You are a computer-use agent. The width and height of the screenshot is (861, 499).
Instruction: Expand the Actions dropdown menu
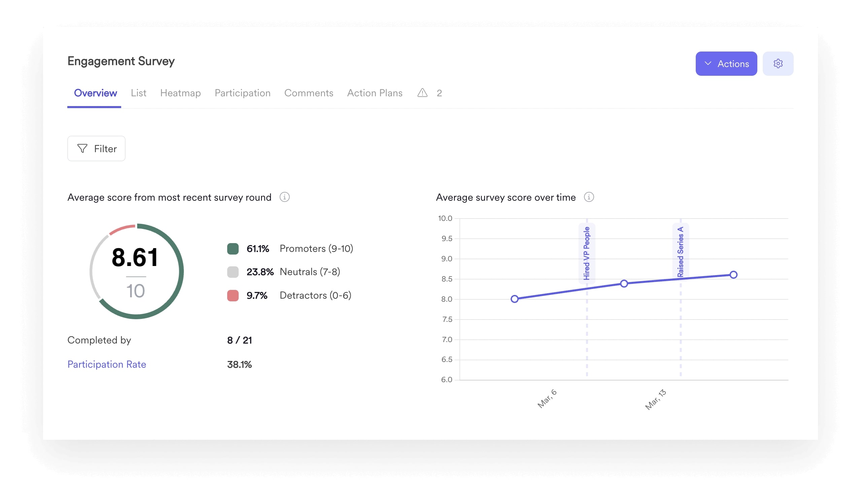pyautogui.click(x=726, y=64)
